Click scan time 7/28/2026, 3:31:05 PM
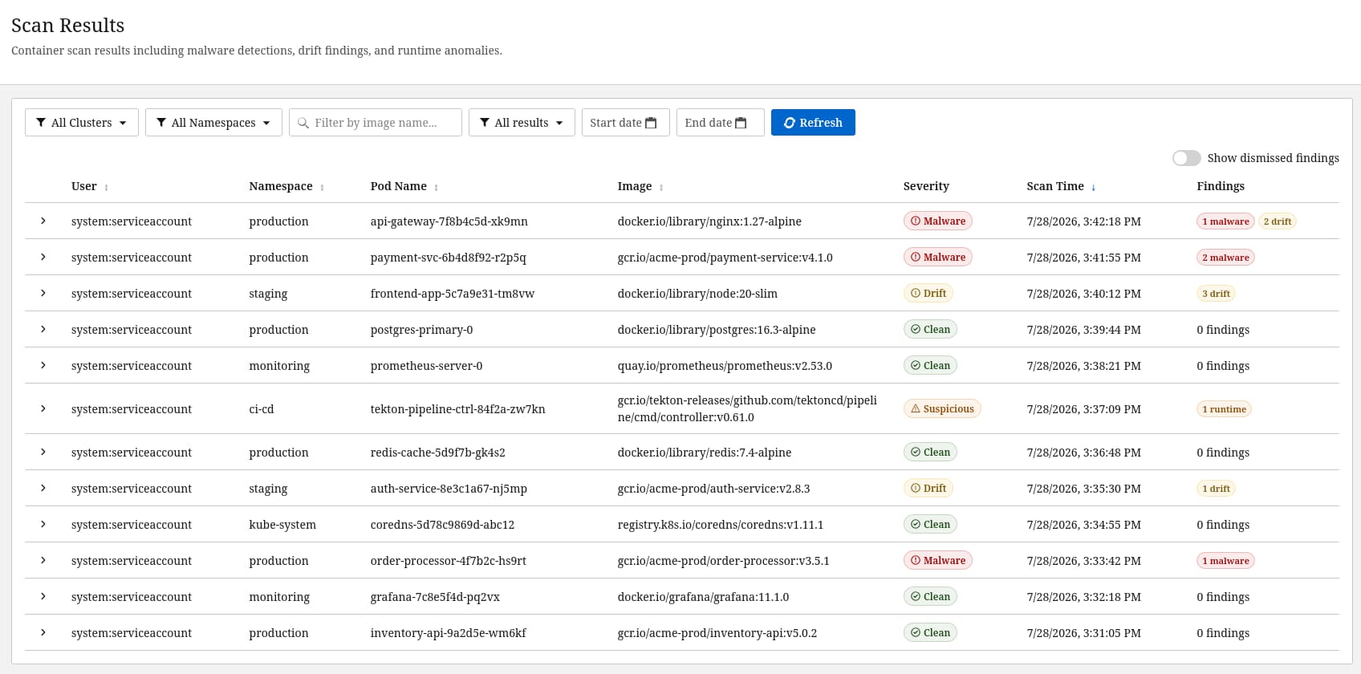1361x674 pixels. coord(1083,633)
